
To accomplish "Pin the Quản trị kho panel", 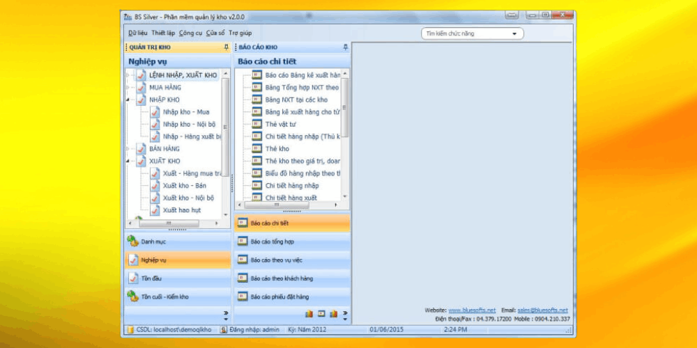I will (x=226, y=47).
